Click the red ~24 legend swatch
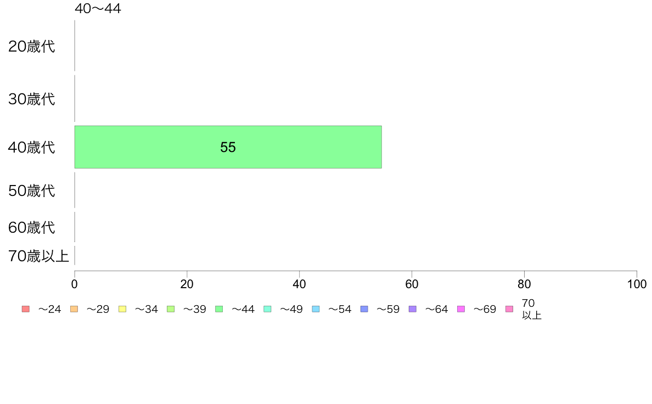Screen dimensions: 652x404 [x=26, y=308]
